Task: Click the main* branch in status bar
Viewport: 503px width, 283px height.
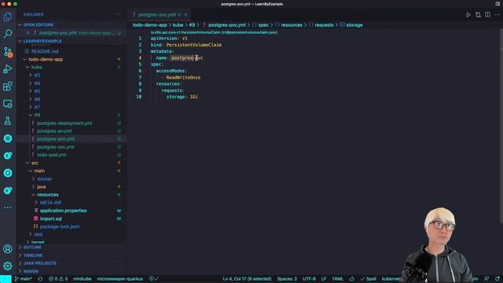Action: click(23, 279)
